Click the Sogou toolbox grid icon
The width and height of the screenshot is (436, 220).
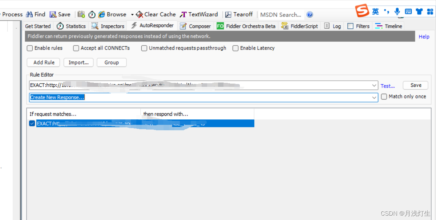coord(429,12)
